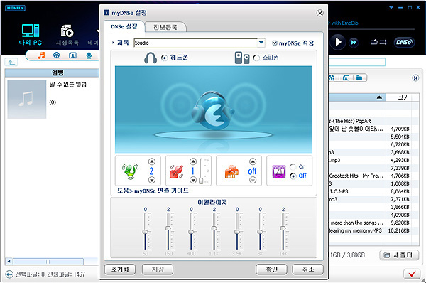The image size is (426, 283).
Task: Adjust the 60 Hz equalizer slider
Action: pyautogui.click(x=146, y=231)
